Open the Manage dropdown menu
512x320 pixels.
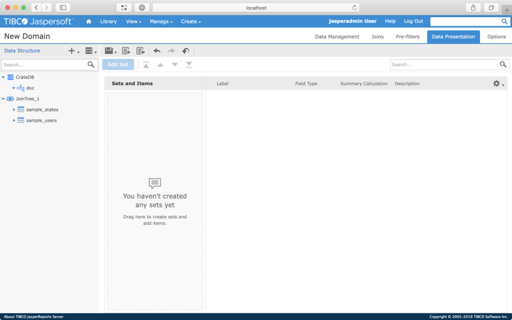[x=161, y=22]
